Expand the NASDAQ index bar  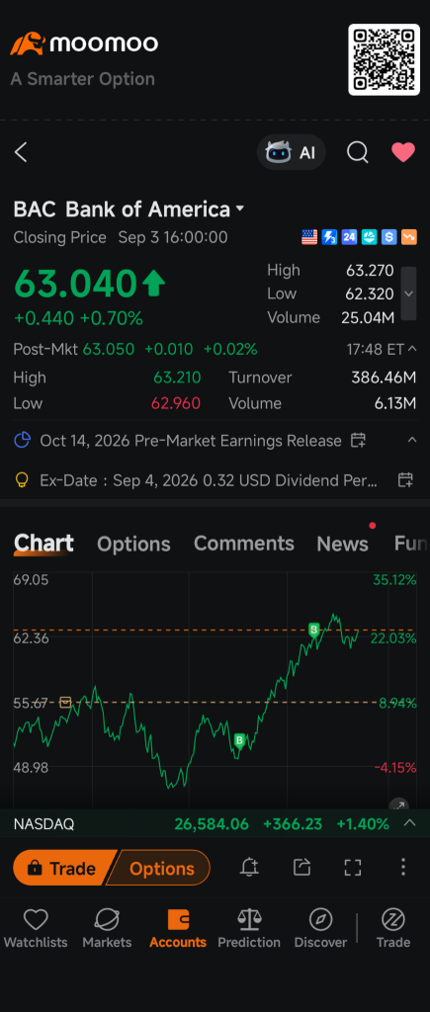[409, 823]
